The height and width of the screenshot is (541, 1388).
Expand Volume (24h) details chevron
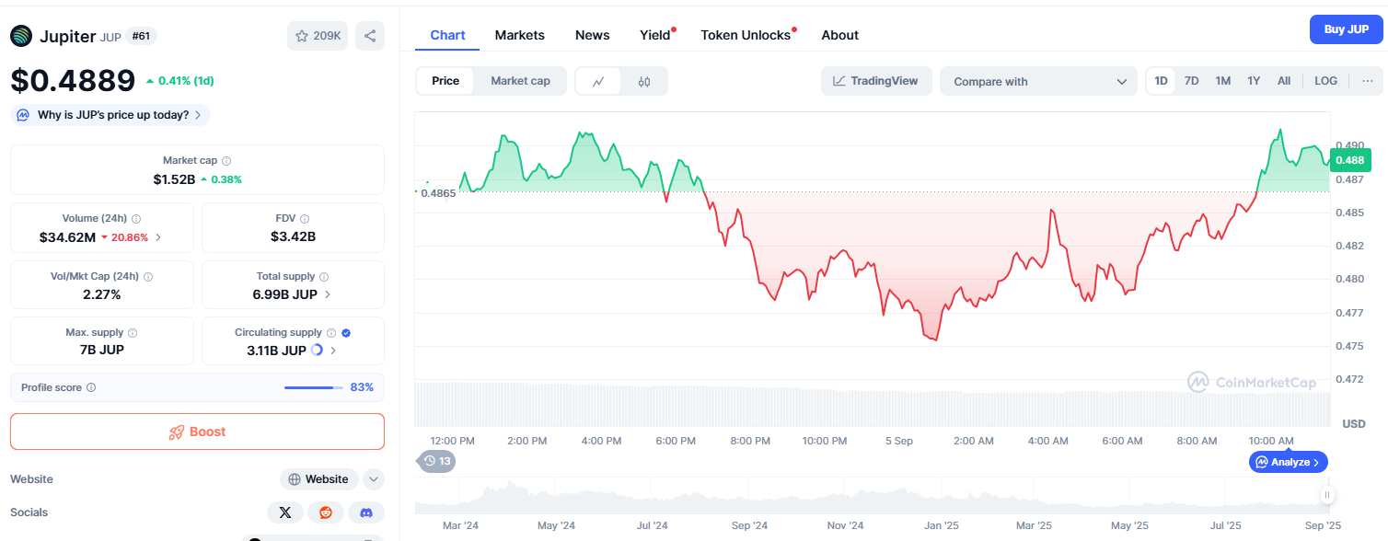158,237
